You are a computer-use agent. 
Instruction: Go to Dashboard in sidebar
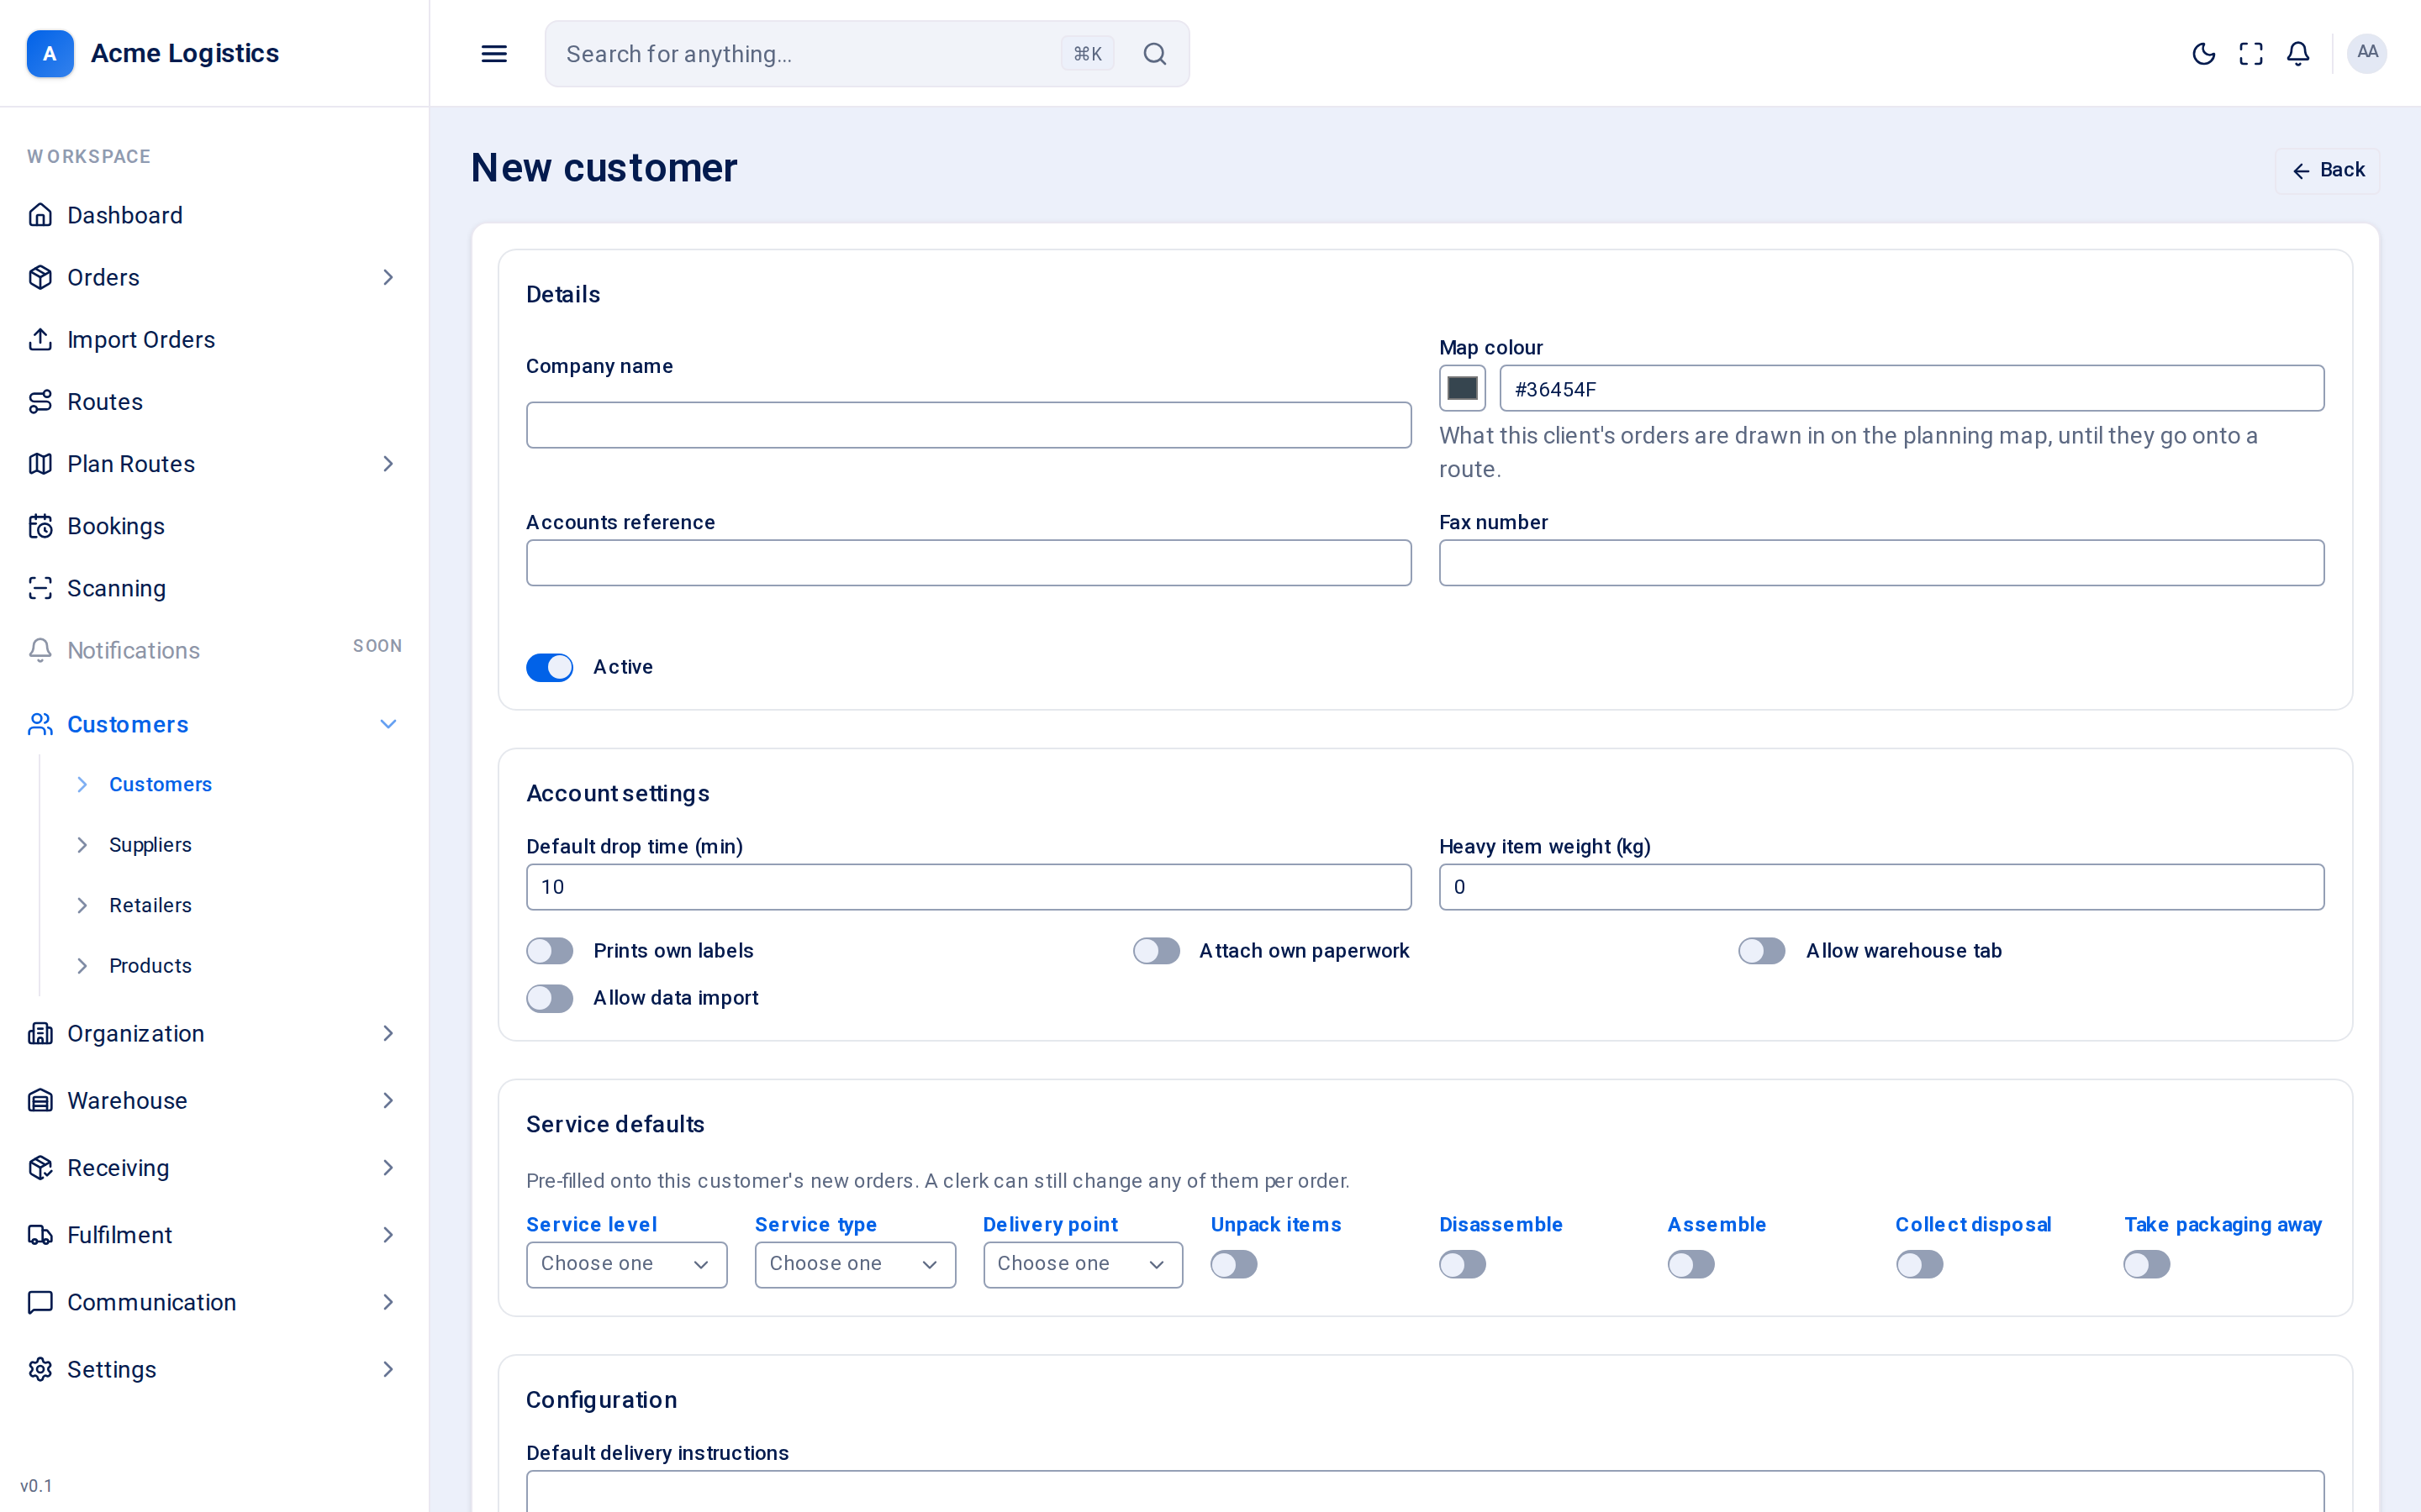(214, 215)
